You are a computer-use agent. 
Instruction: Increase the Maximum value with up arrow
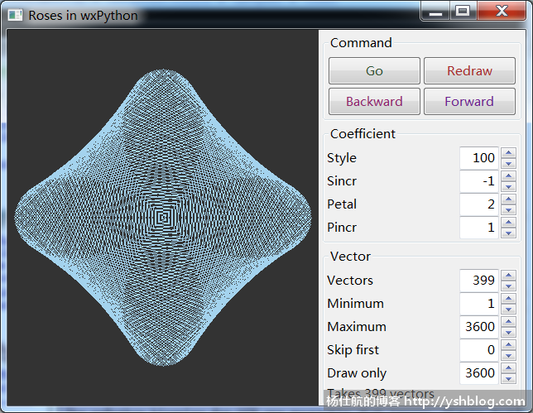click(508, 321)
